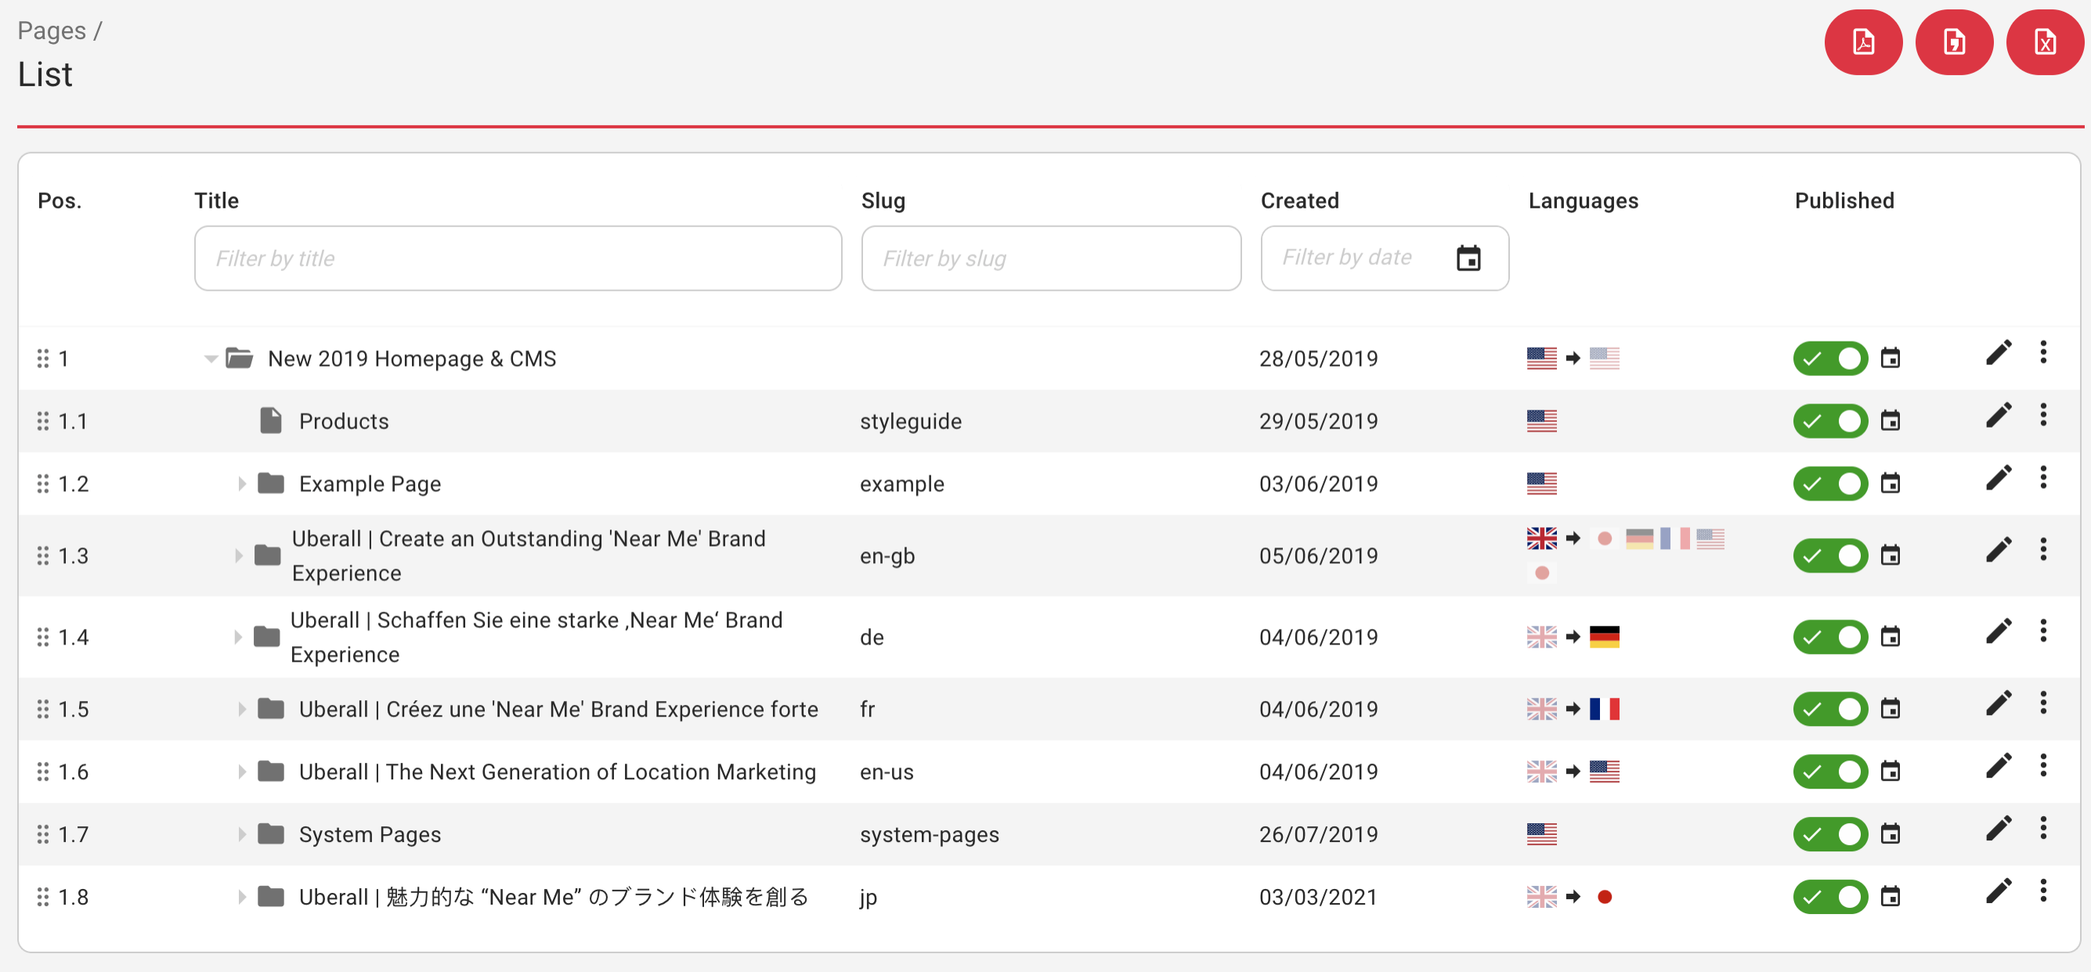Viewport: 2091px width, 972px height.
Task: Focus the Filter by slug field
Action: (1051, 258)
